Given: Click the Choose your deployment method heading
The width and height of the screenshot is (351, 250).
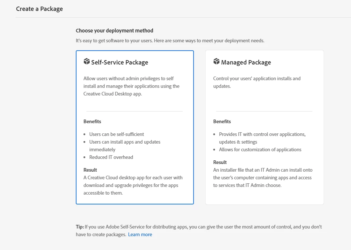Looking at the screenshot, I should pyautogui.click(x=114, y=31).
